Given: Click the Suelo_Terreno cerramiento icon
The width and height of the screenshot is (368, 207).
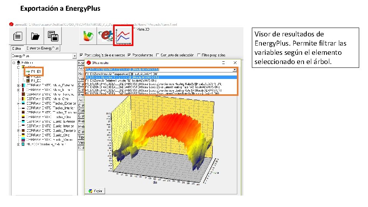Looking at the screenshot, I should click(23, 130).
